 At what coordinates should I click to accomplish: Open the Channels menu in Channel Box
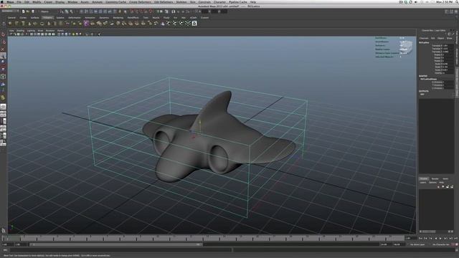pos(424,38)
